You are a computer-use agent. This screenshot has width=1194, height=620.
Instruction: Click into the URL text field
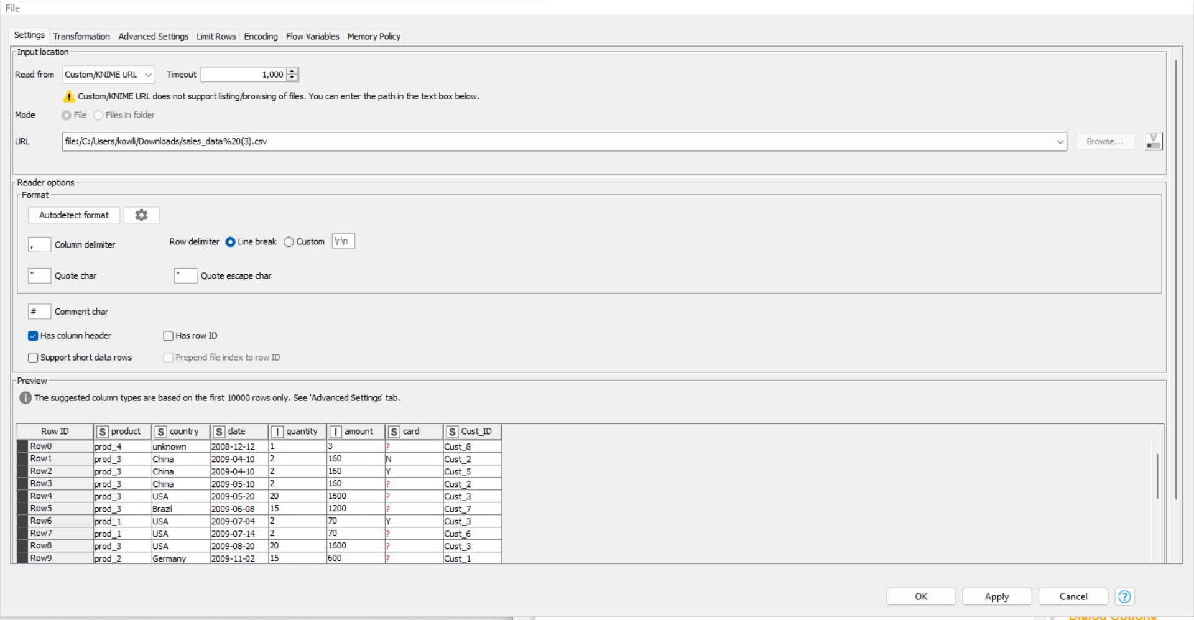(558, 142)
